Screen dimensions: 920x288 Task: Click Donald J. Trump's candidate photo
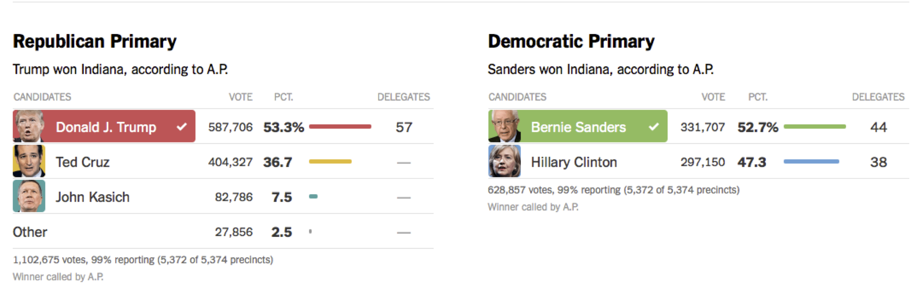(29, 126)
